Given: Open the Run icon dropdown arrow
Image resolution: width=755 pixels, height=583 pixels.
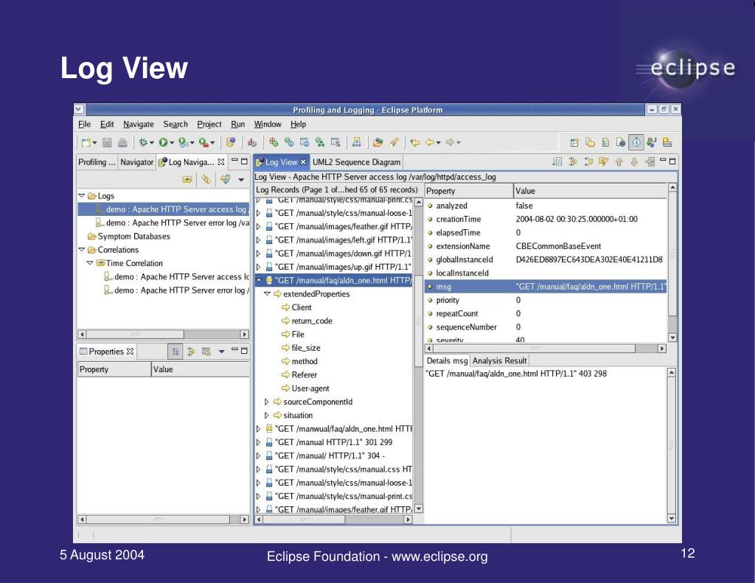Looking at the screenshot, I should (x=171, y=142).
